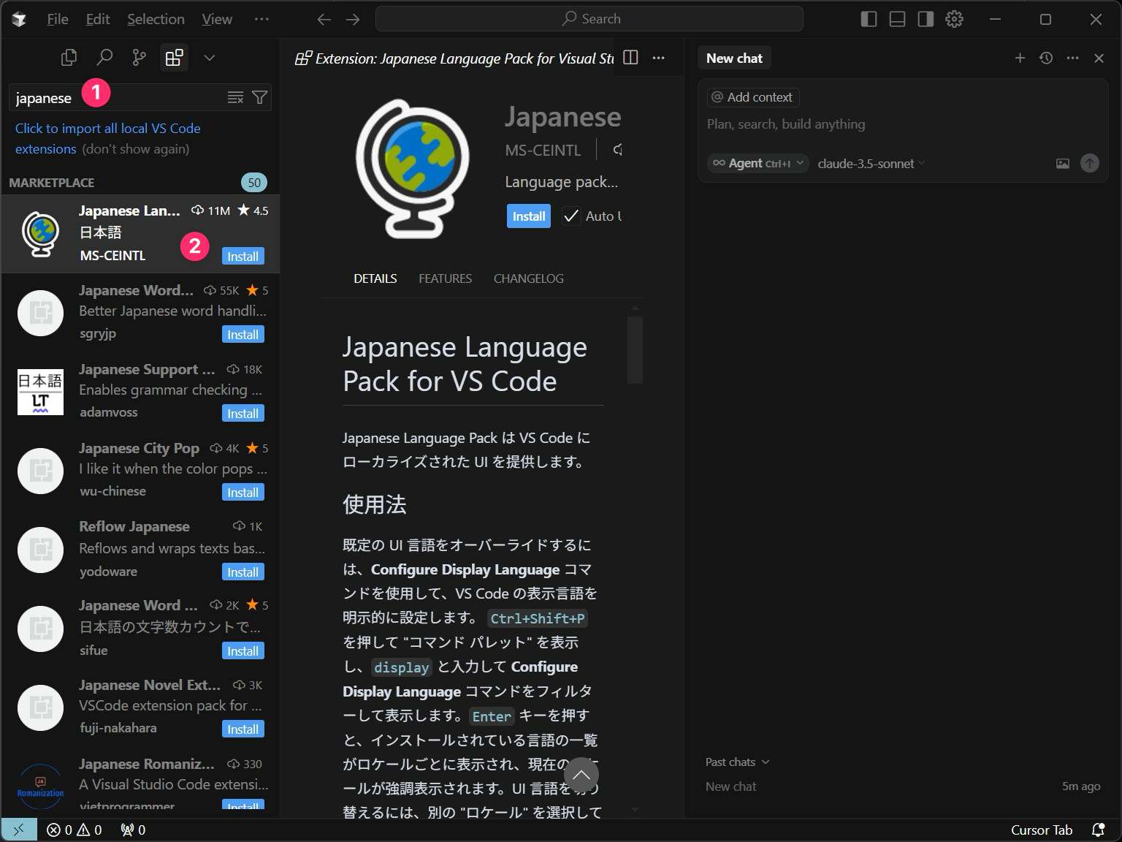1122x842 pixels.
Task: Click import all local VS Code extensions link
Action: click(x=108, y=138)
